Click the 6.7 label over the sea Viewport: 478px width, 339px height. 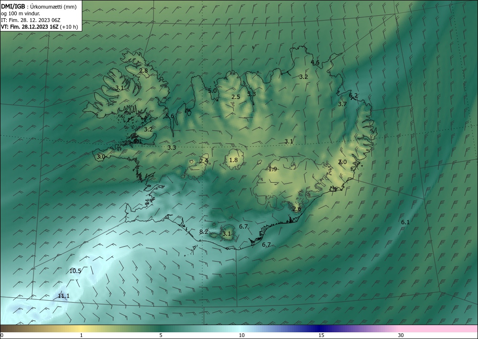click(266, 244)
